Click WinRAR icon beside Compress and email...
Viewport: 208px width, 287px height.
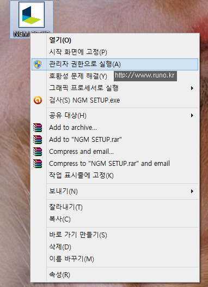(x=38, y=152)
